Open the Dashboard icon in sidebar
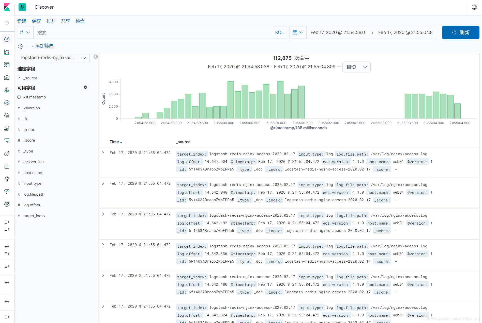482x323 pixels. click(7, 65)
